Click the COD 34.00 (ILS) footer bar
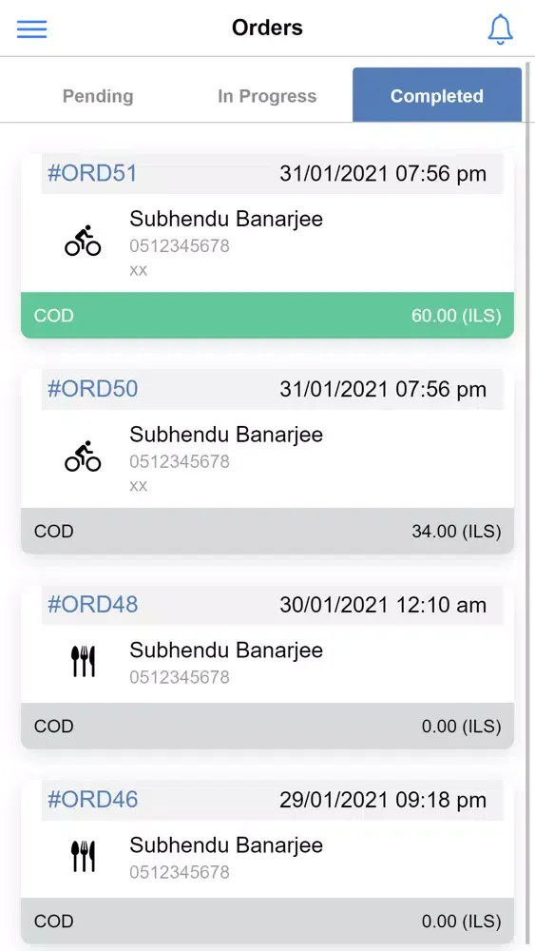535x951 pixels. coord(267,532)
